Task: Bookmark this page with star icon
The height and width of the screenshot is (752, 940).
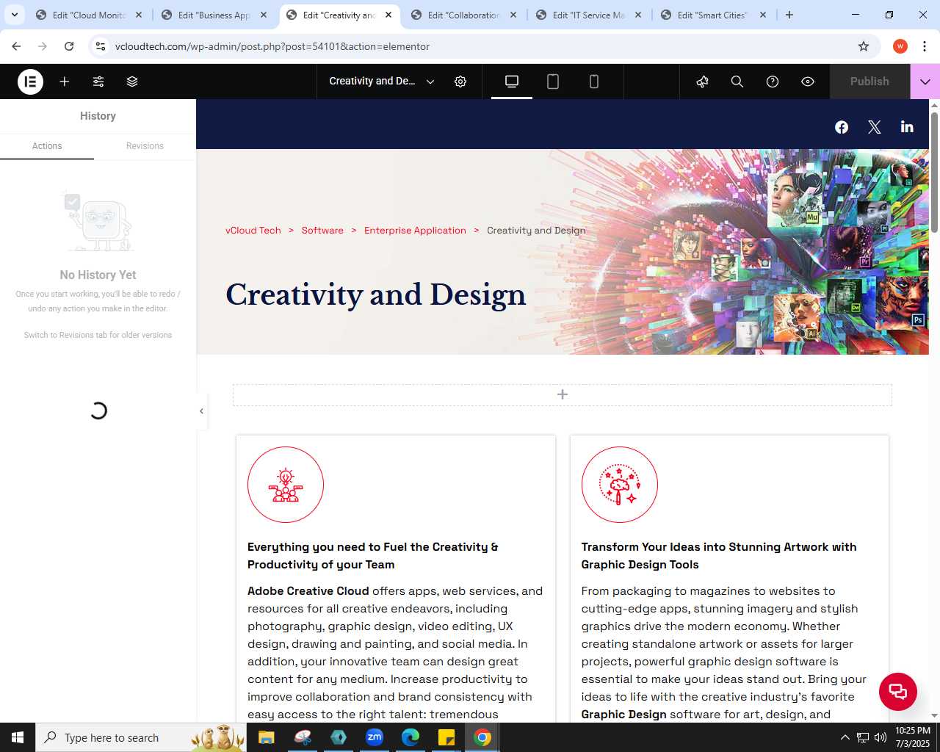Action: tap(864, 46)
